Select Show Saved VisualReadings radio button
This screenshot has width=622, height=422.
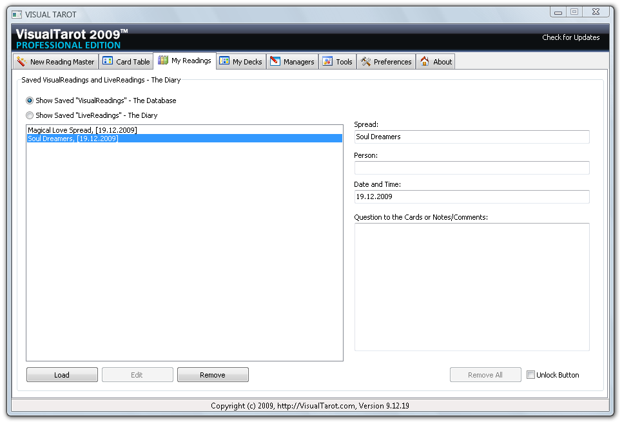[x=30, y=101]
